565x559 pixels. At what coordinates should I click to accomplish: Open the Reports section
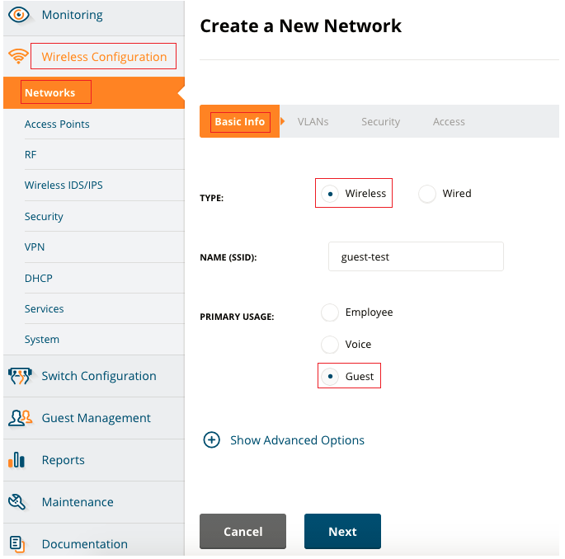point(63,460)
